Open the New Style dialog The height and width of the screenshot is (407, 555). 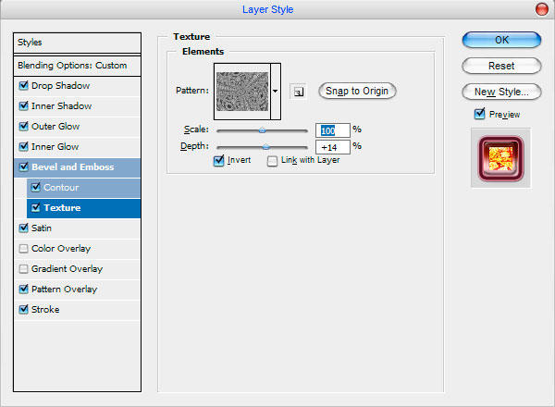click(501, 92)
